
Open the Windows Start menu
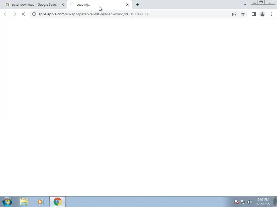(7, 202)
